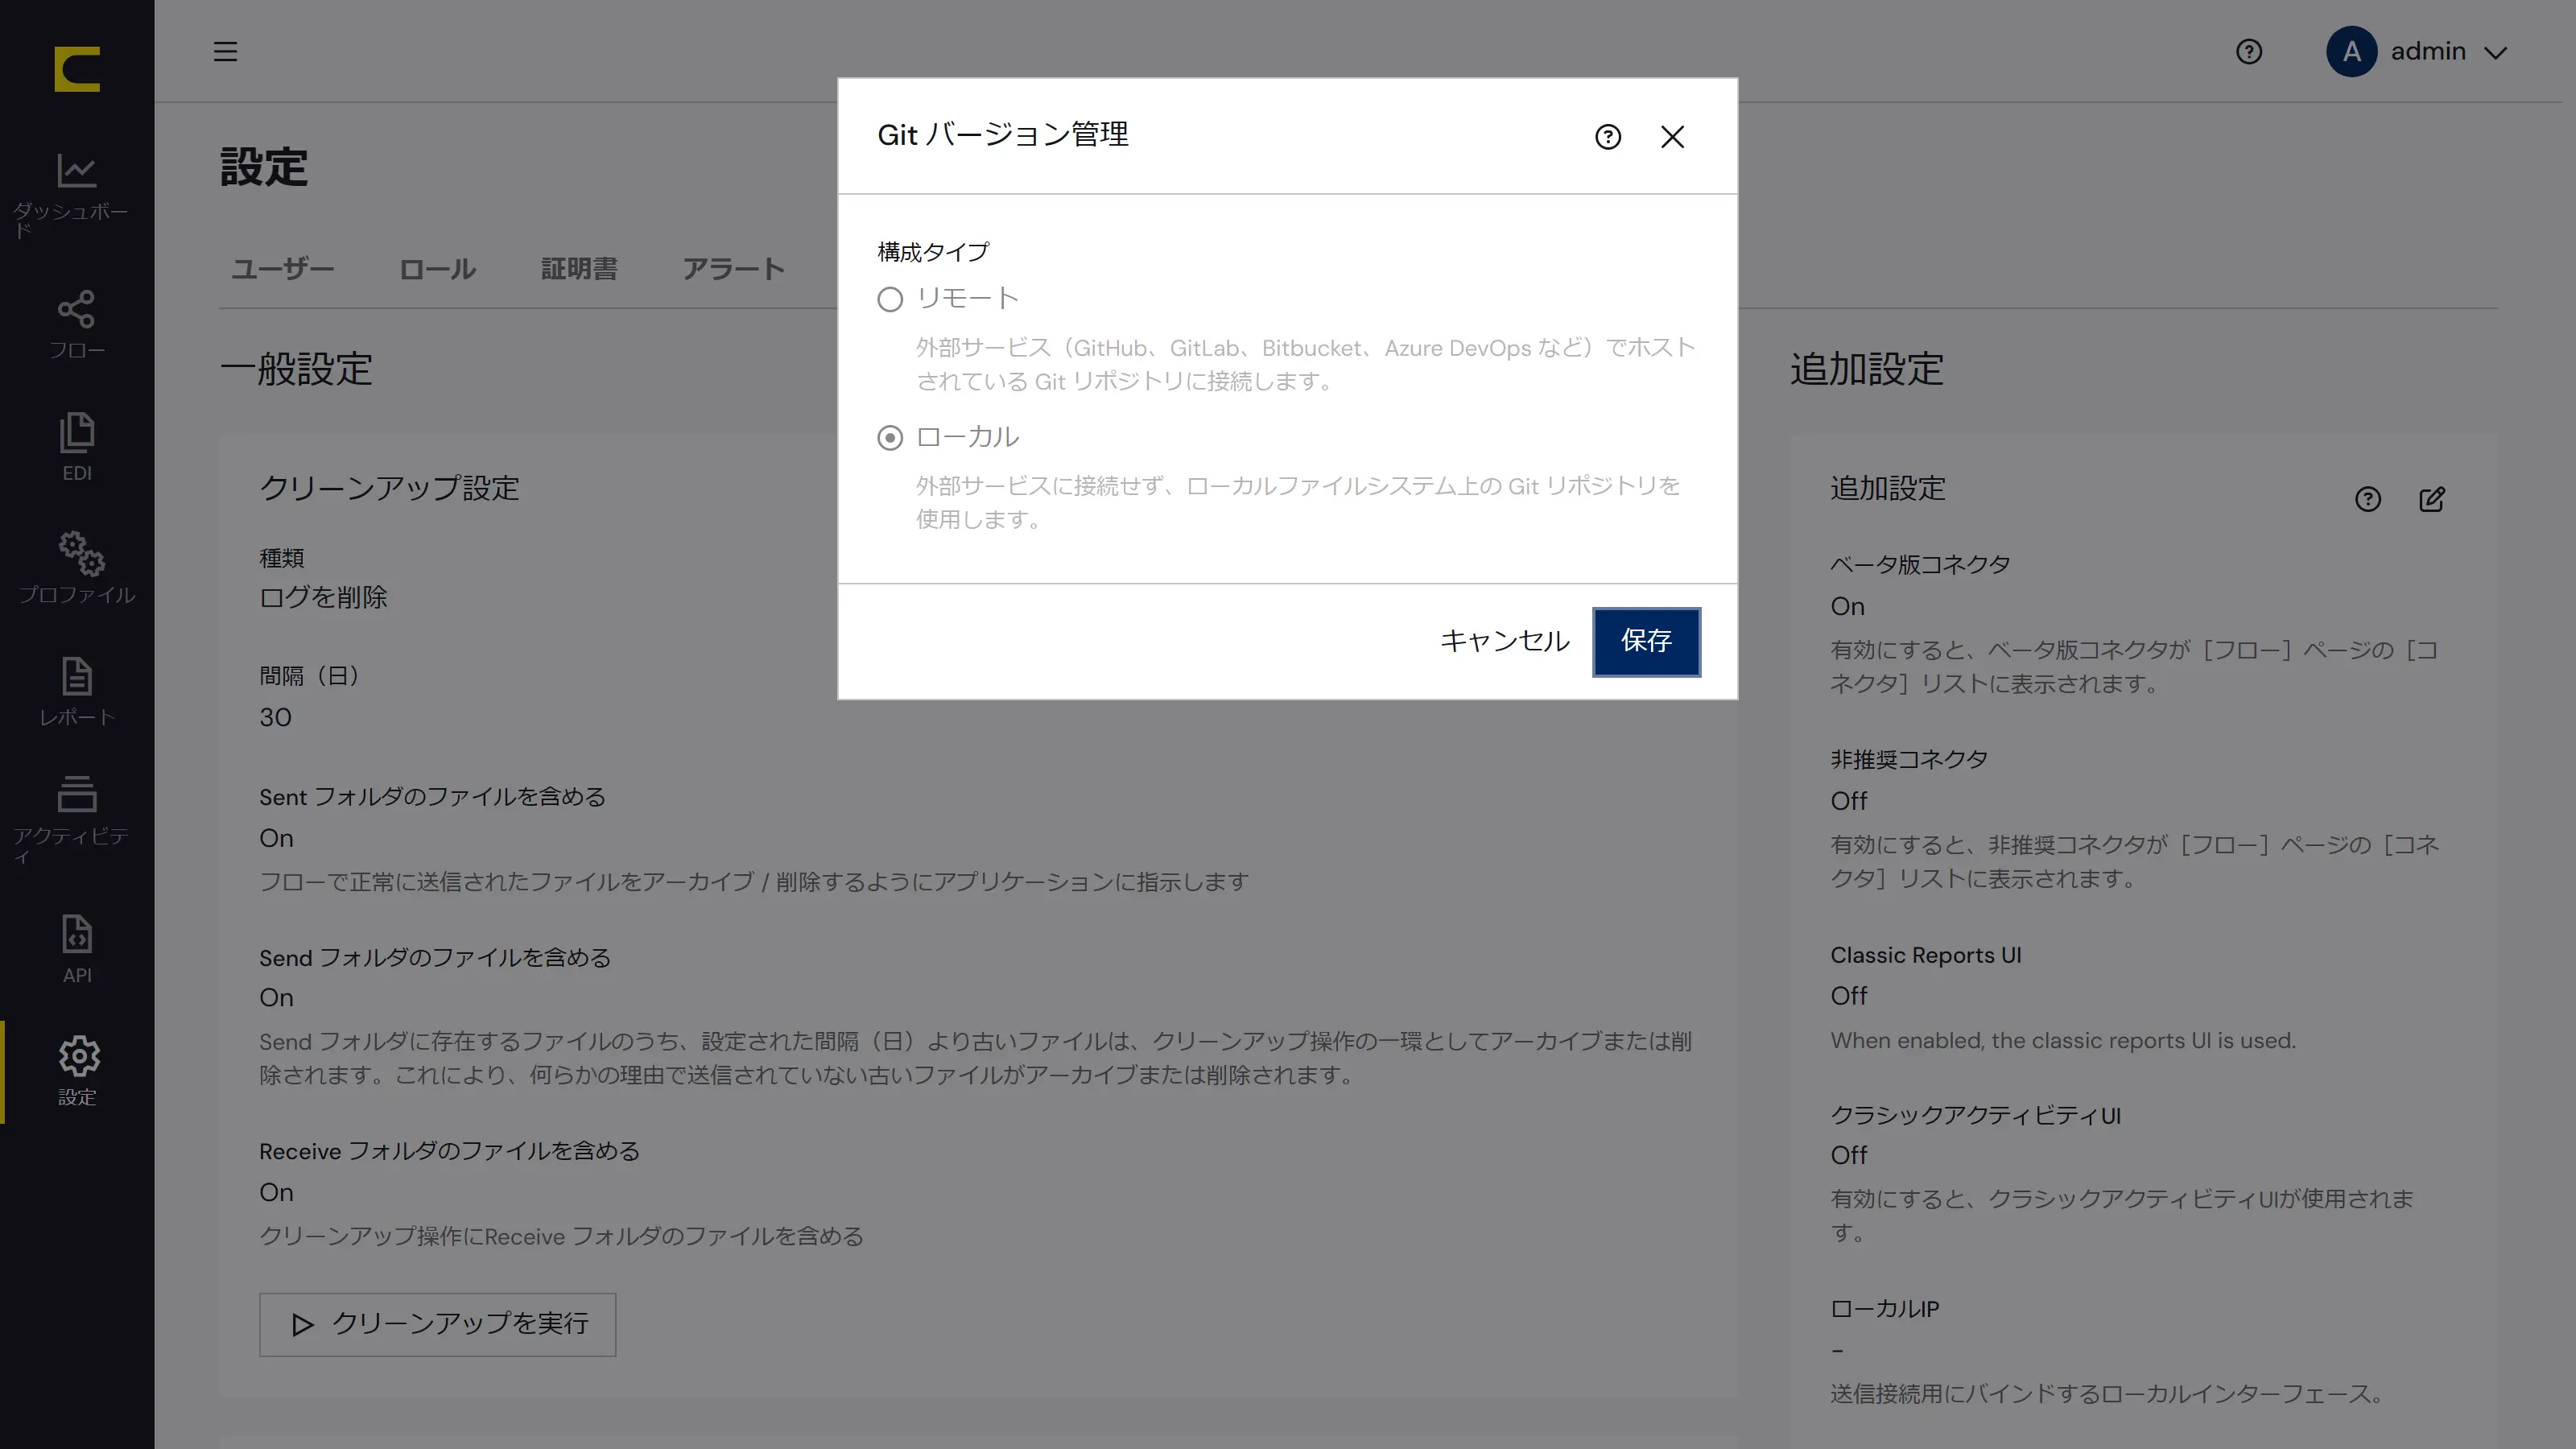Click help icon in 追加設定 panel
2576x1449 pixels.
coord(2367,499)
